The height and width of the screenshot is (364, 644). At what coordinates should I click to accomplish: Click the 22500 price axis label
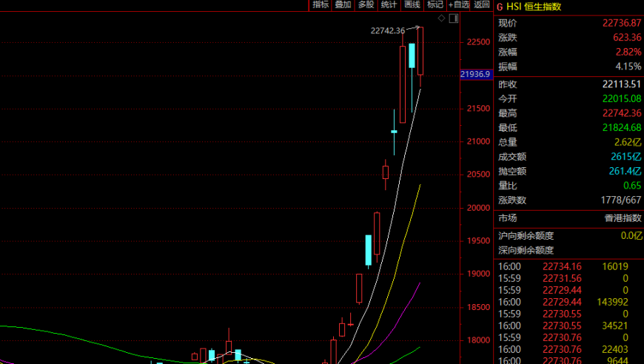478,42
